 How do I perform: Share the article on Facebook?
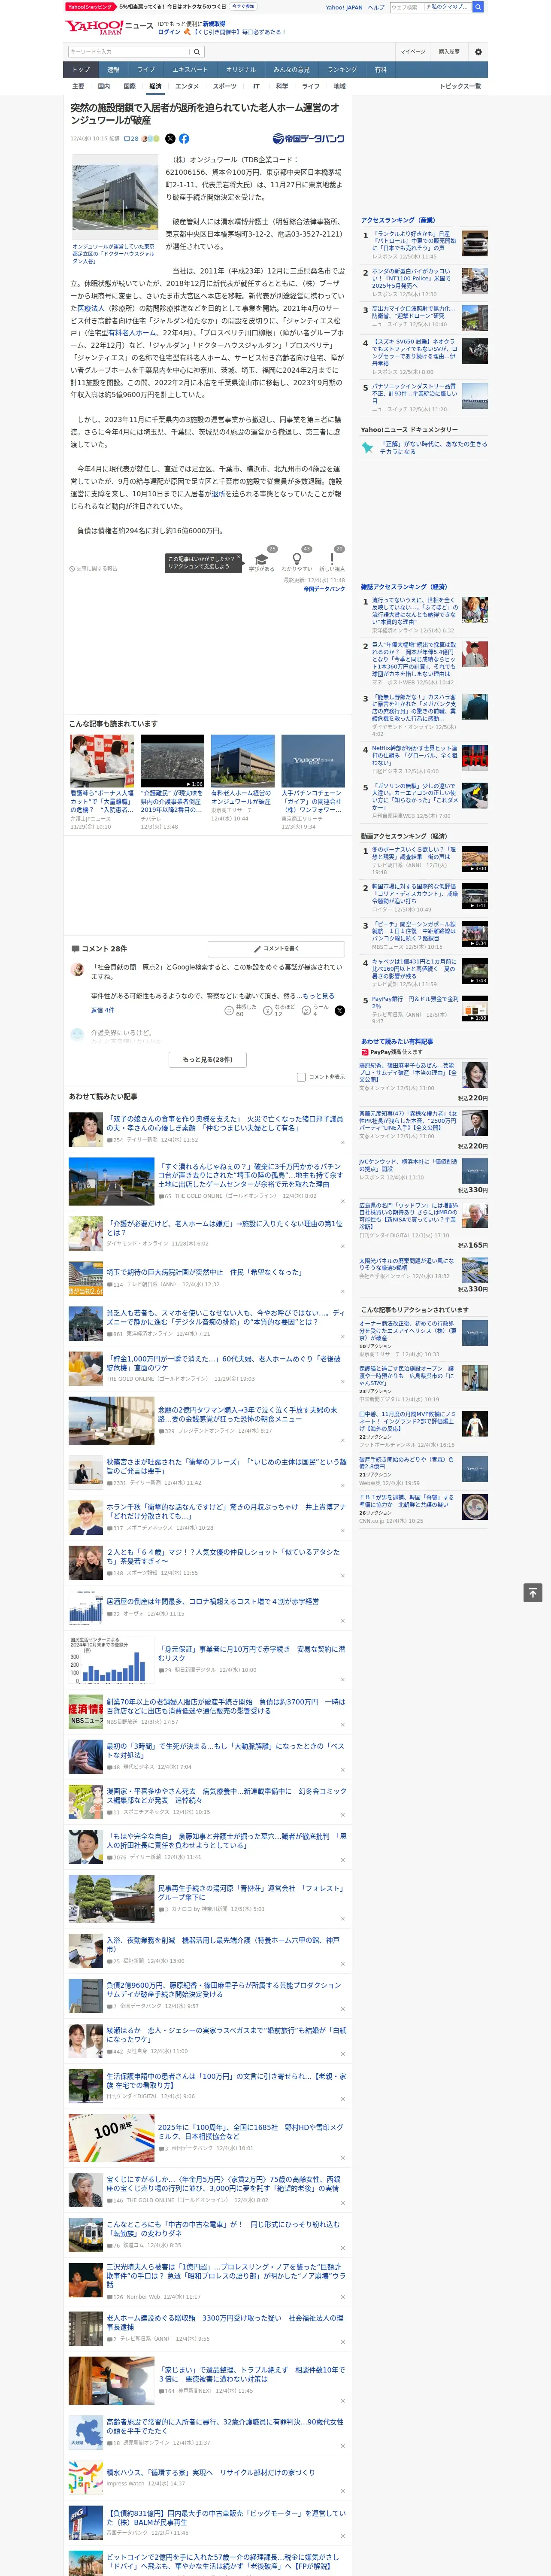click(x=184, y=139)
